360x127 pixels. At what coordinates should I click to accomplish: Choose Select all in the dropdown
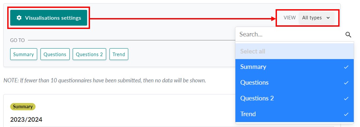click(295, 51)
